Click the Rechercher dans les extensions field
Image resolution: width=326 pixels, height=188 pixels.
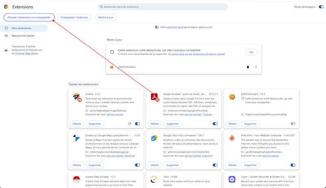click(x=163, y=7)
